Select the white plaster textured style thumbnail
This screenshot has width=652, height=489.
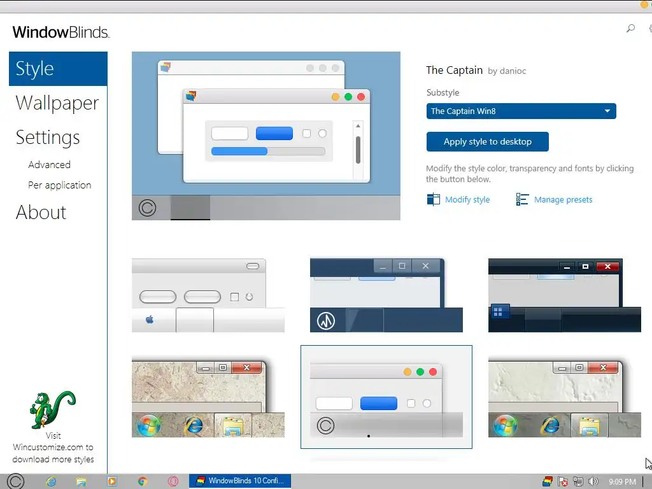tap(564, 399)
